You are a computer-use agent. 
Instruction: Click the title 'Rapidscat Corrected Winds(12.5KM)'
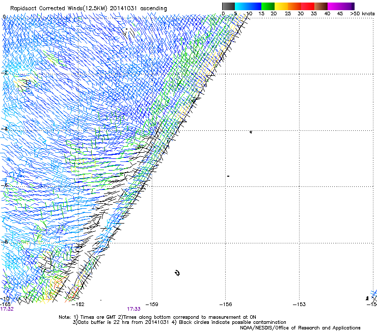[x=59, y=9]
